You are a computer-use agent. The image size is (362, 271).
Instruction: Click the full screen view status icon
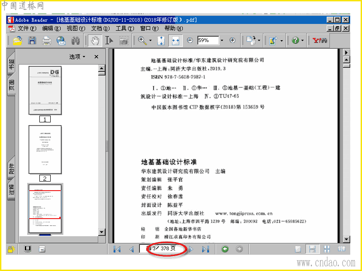point(28,249)
